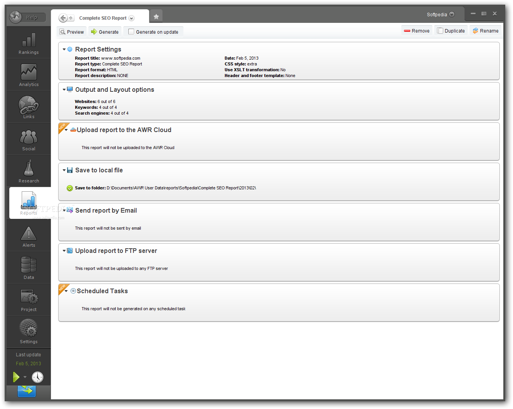Rename the current report

pyautogui.click(x=485, y=31)
